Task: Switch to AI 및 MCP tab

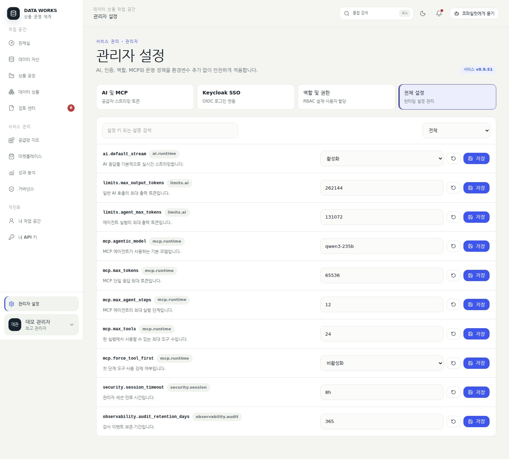Action: [x=145, y=97]
